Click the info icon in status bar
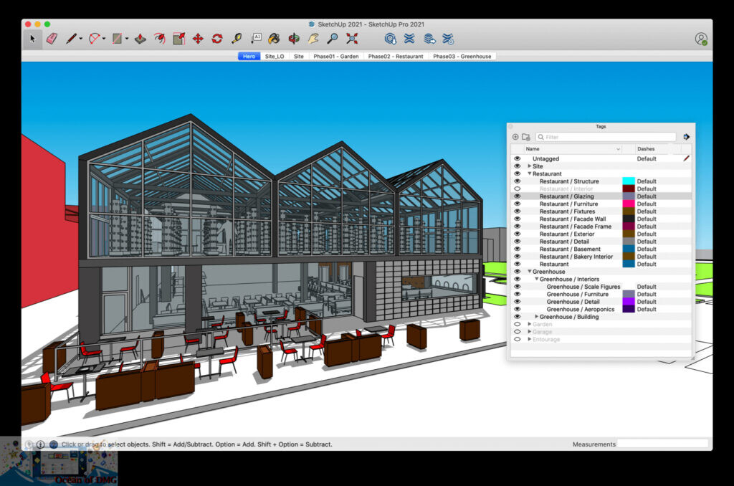The width and height of the screenshot is (734, 486). pyautogui.click(x=40, y=444)
